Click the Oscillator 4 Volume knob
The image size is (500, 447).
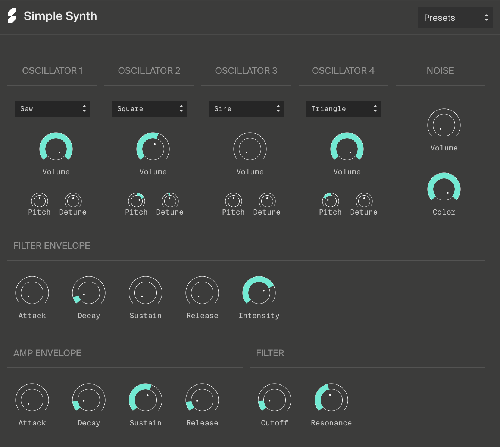[x=347, y=148]
